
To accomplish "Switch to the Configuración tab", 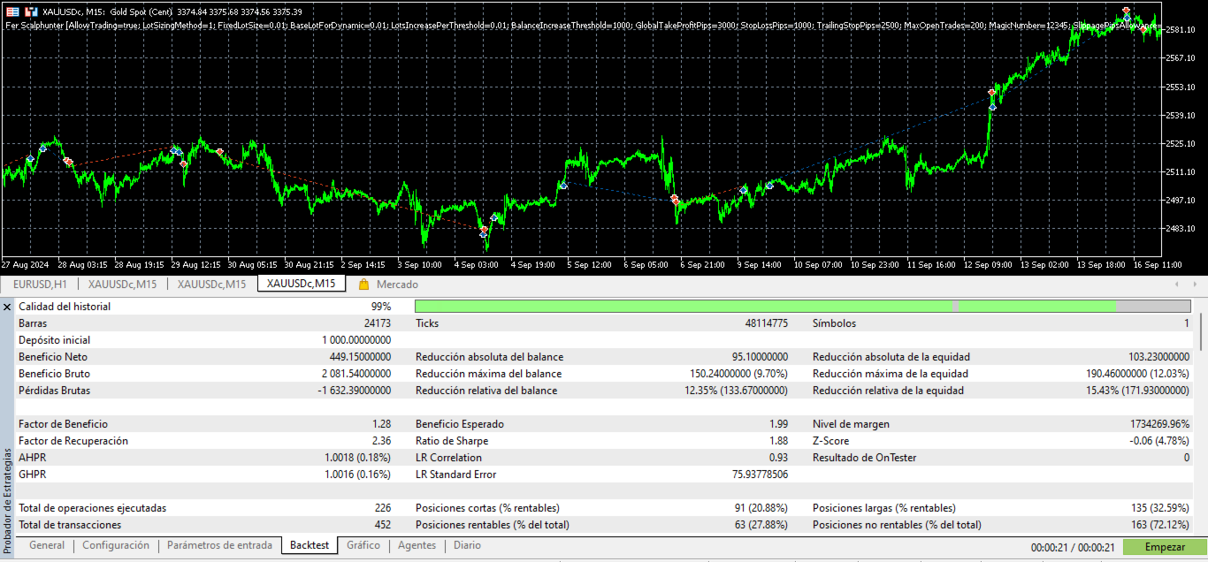I will (x=116, y=545).
